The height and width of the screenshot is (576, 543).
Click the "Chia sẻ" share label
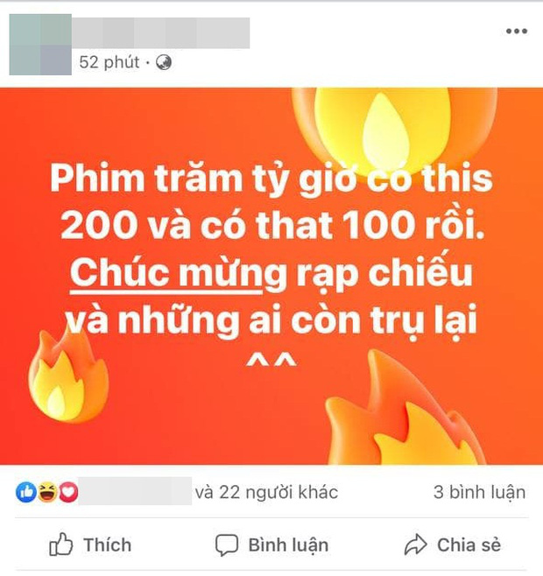[469, 544]
